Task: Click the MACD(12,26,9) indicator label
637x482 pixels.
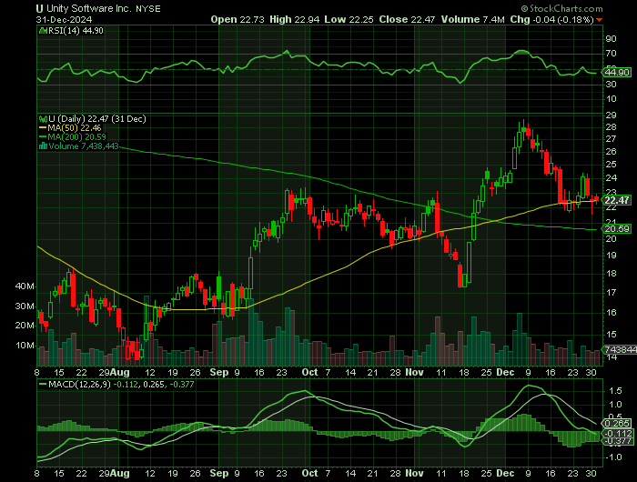Action: [x=79, y=384]
